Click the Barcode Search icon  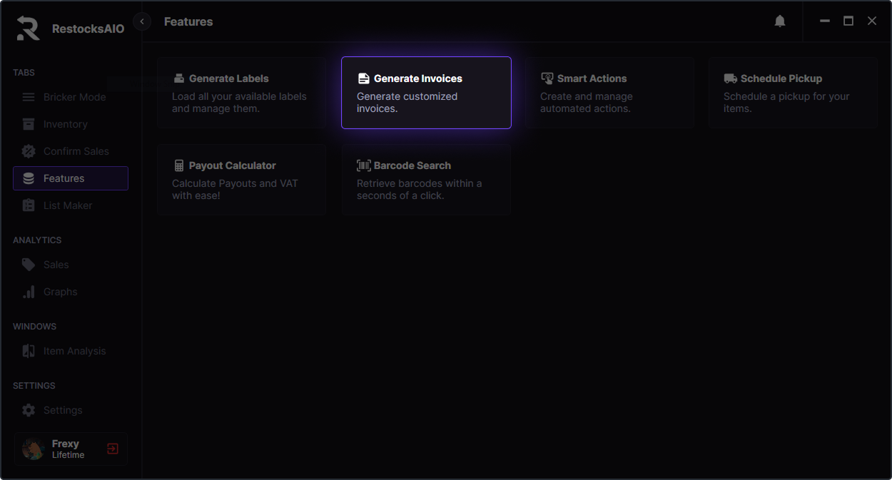tap(363, 165)
